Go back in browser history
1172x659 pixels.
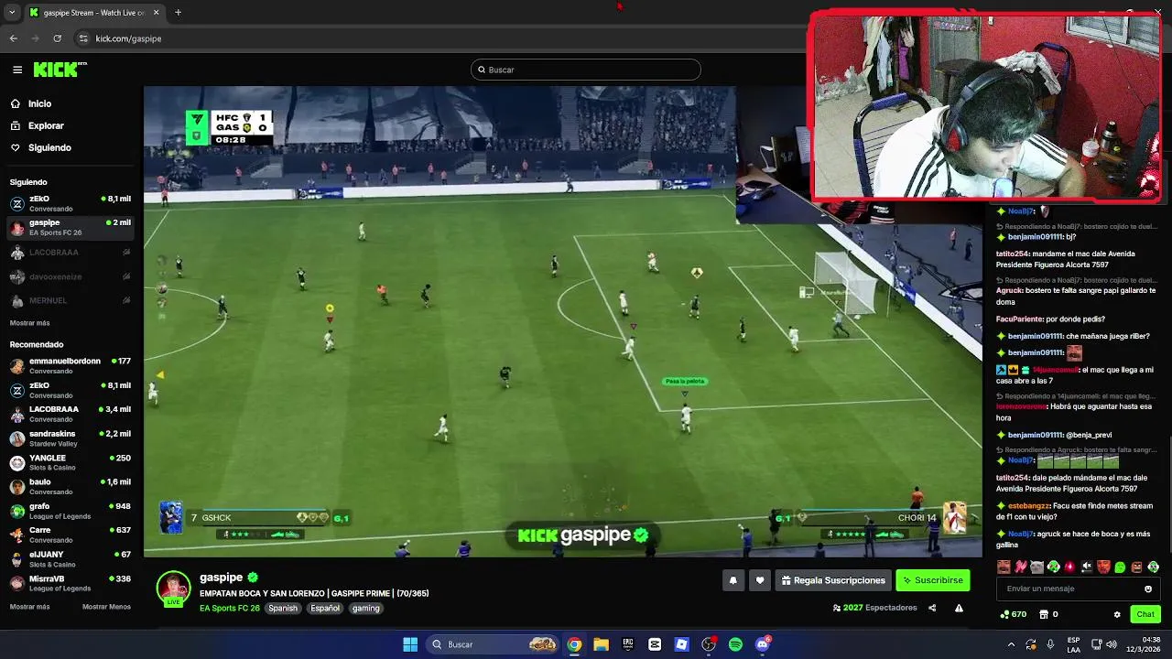point(14,38)
